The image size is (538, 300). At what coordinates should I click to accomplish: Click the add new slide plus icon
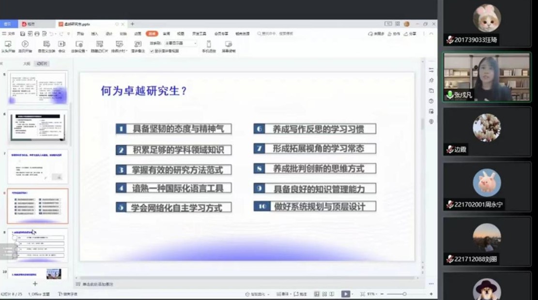pyautogui.click(x=35, y=284)
